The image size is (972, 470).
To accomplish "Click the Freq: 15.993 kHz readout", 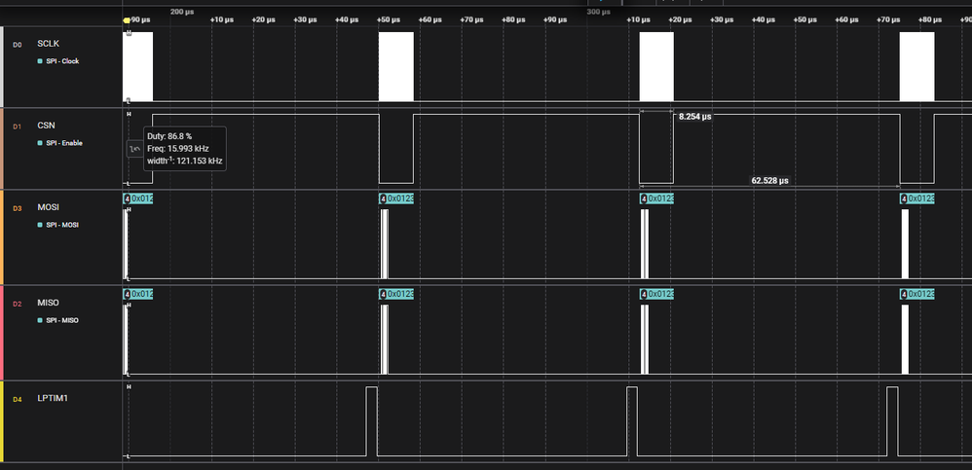I will point(178,149).
